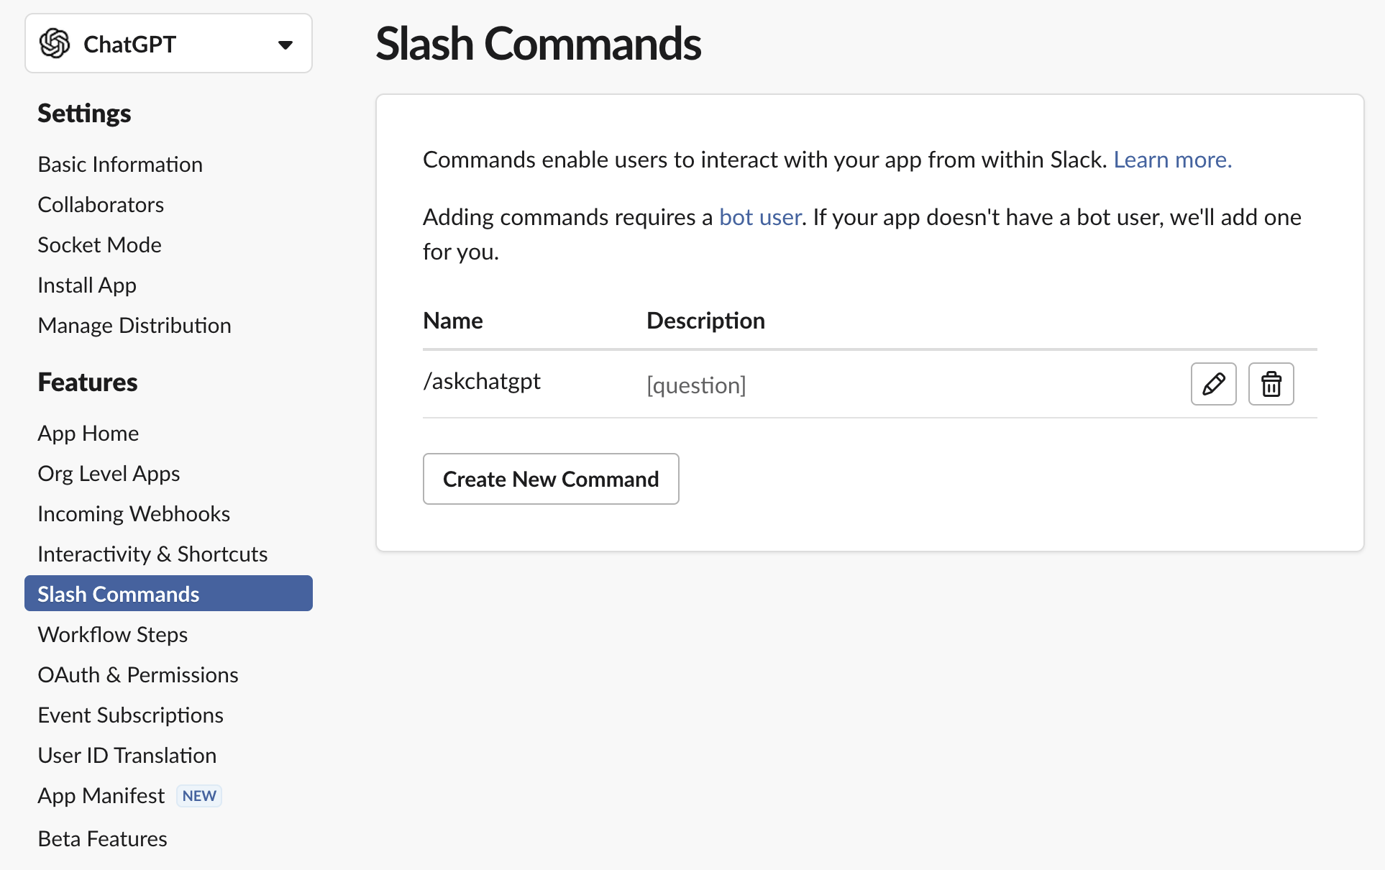Open the Learn more link
The height and width of the screenshot is (870, 1385).
pos(1172,160)
